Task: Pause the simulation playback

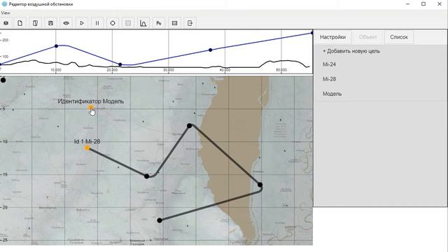Action: point(97,23)
